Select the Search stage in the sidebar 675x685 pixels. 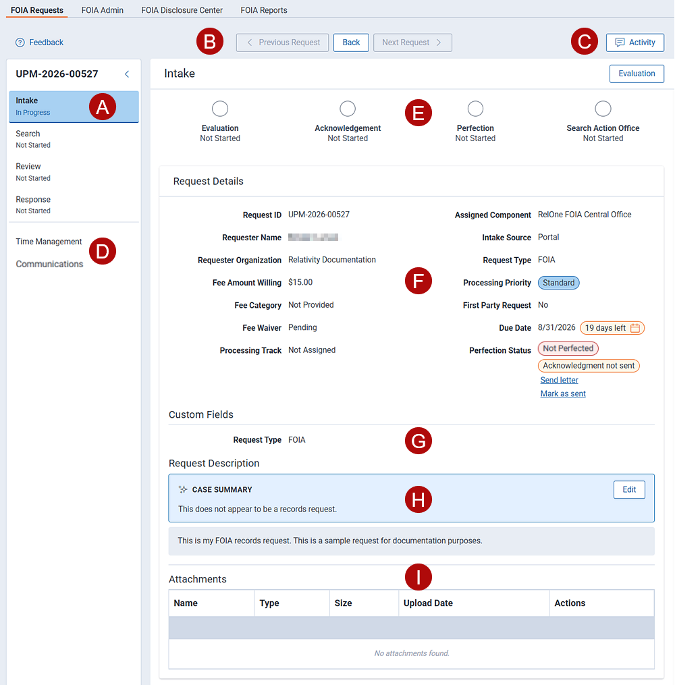point(74,139)
